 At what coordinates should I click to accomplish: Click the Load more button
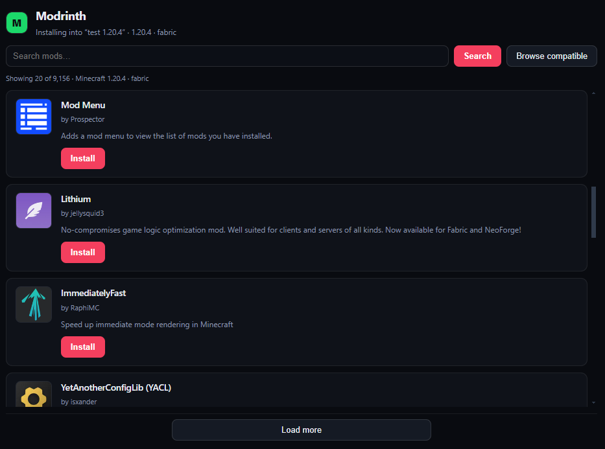(302, 430)
